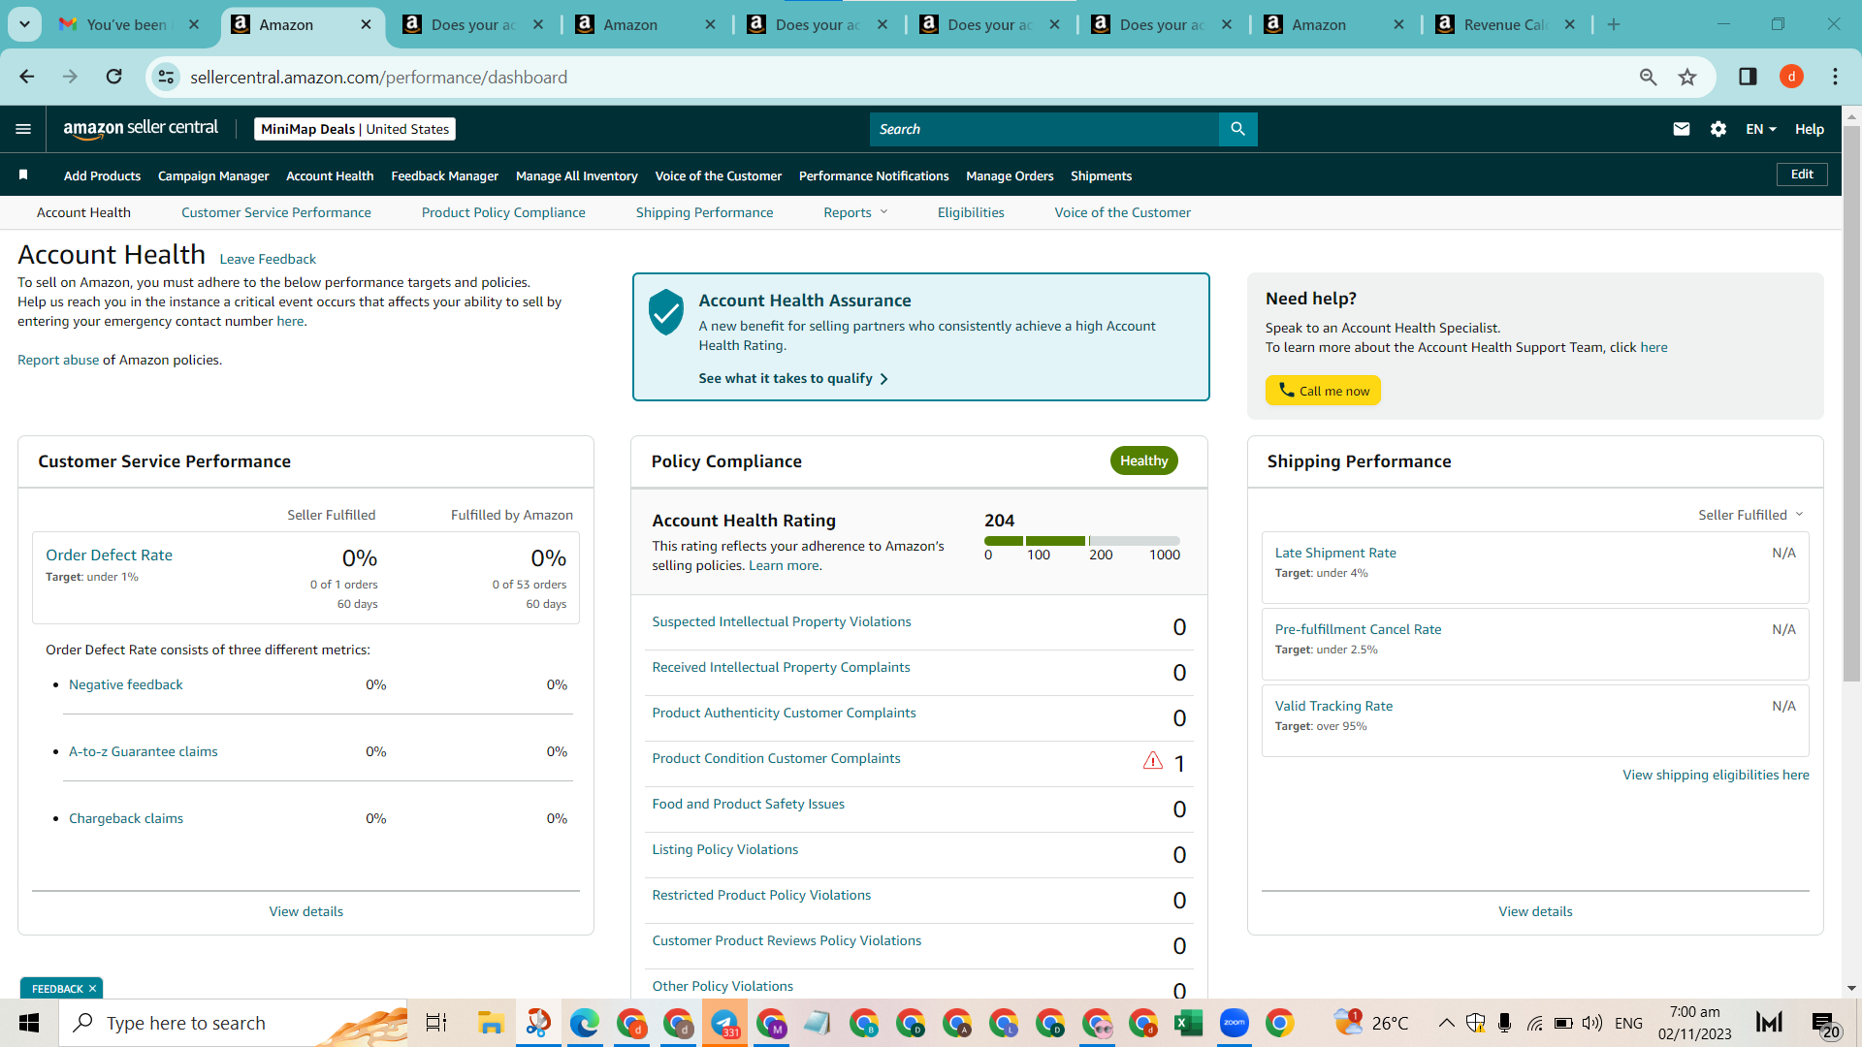Image resolution: width=1862 pixels, height=1047 pixels.
Task: Open Late Shipment Rate link
Action: tap(1335, 553)
